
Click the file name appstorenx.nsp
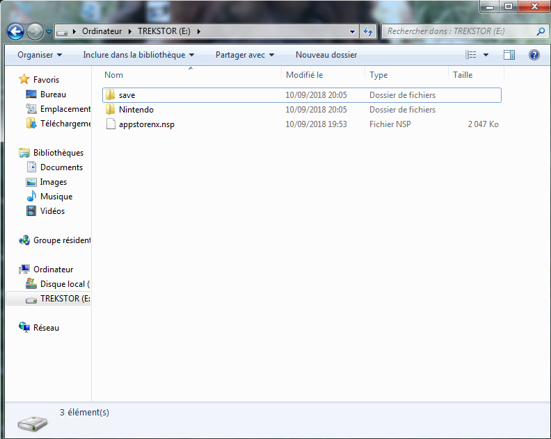click(x=147, y=124)
